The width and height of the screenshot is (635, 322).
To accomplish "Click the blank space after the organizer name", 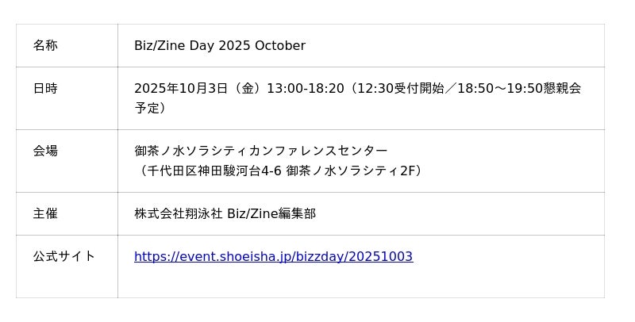I will click(460, 213).
